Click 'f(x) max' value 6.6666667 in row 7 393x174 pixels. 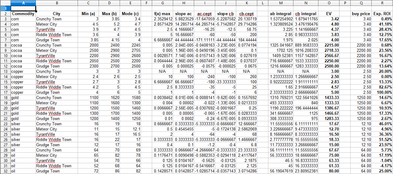point(162,40)
